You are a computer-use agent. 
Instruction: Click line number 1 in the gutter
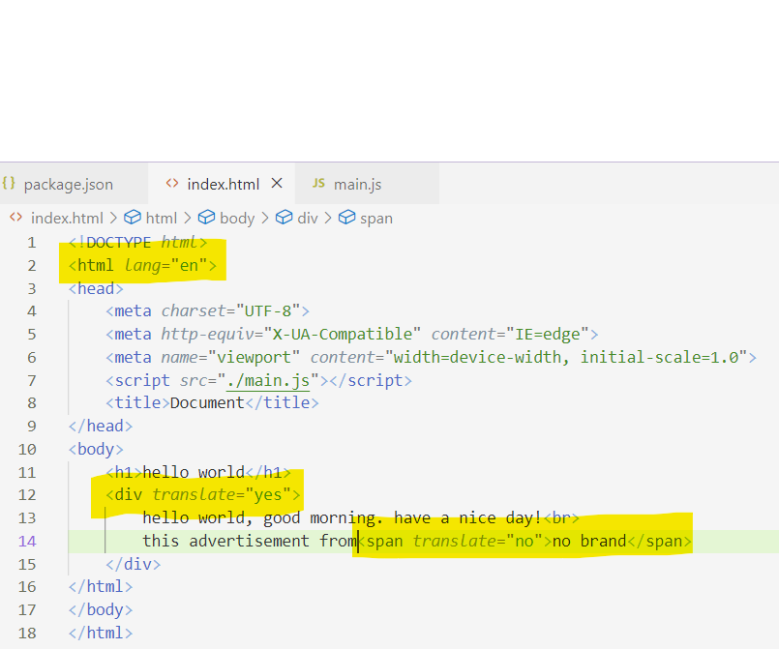[x=32, y=243]
